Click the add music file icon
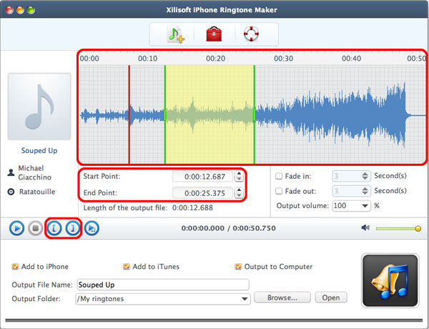This screenshot has width=429, height=329. [x=176, y=34]
